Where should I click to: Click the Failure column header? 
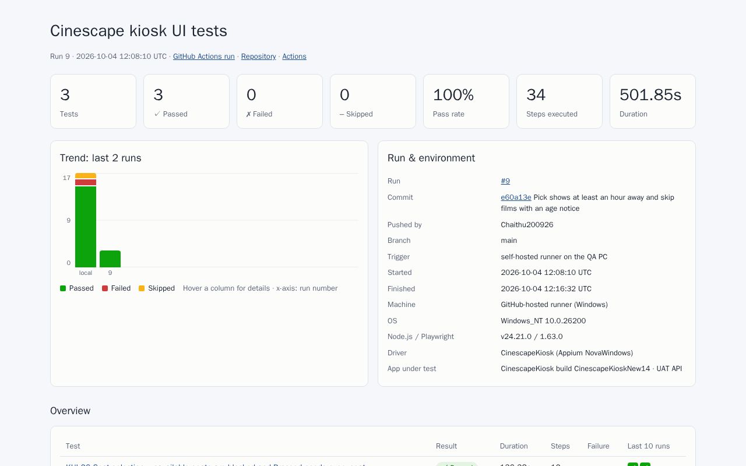point(599,446)
